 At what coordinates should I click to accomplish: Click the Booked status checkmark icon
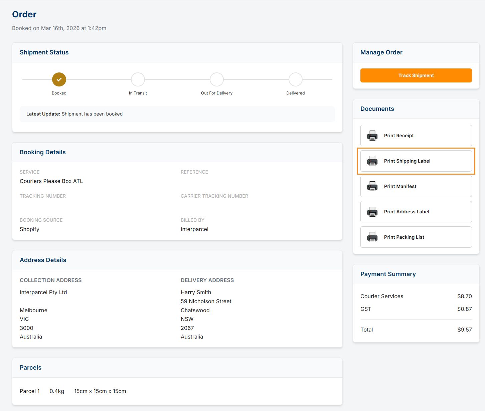tap(59, 79)
